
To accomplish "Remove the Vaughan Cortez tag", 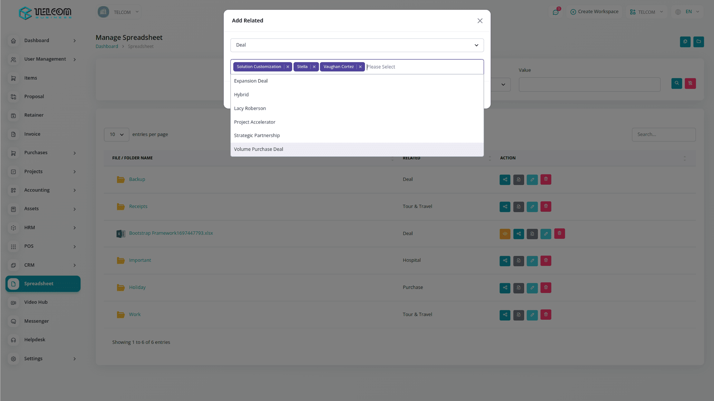I will (360, 67).
